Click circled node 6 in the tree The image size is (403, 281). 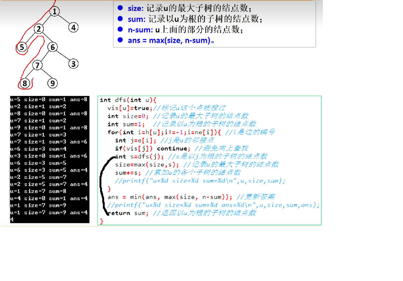53,47
